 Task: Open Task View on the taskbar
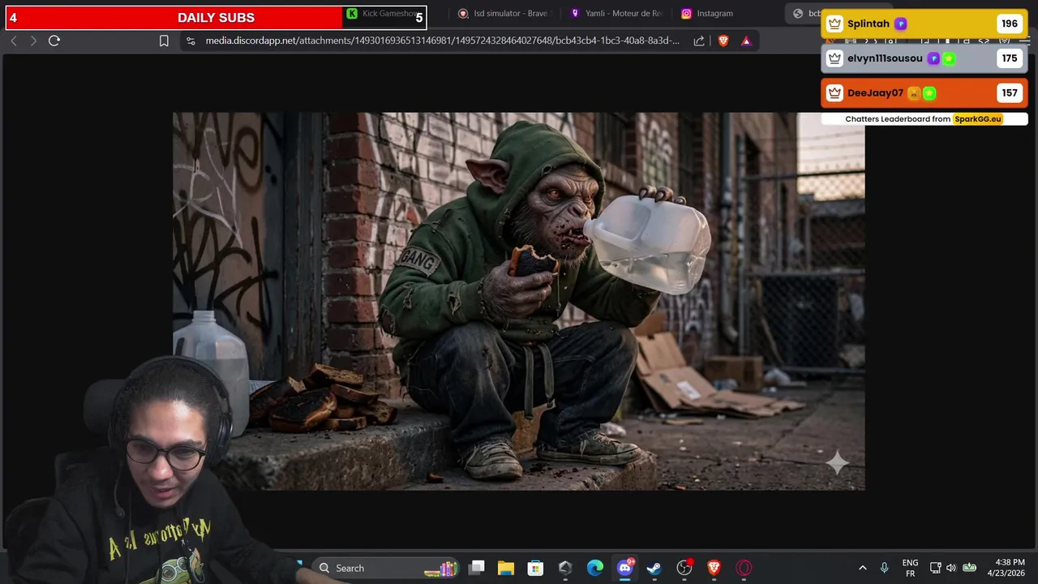click(477, 568)
